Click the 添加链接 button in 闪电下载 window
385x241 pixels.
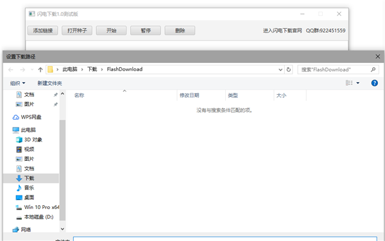coord(43,31)
